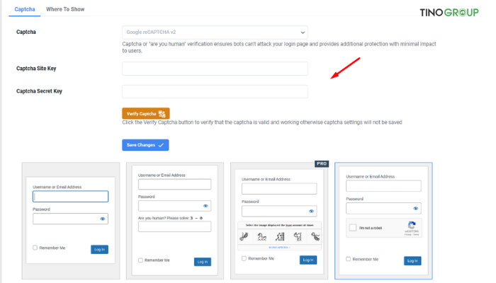Screen dimensions: 496x283
Task: Toggle password eye icon in math captcha preview
Action: [205, 206]
